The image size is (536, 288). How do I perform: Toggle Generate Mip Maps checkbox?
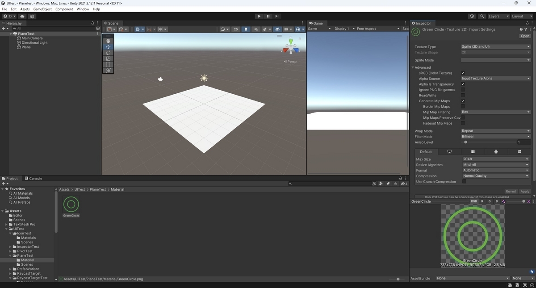coord(463,101)
